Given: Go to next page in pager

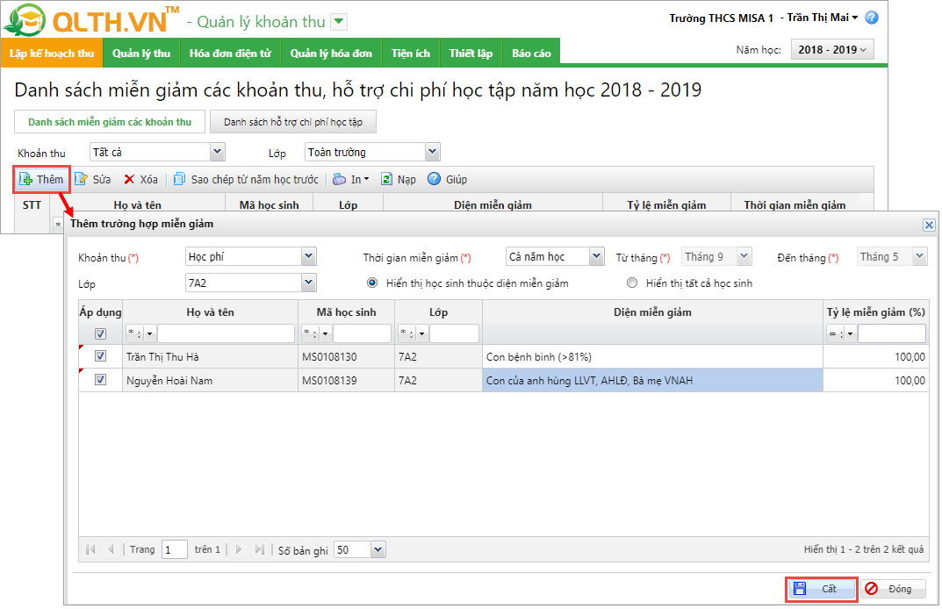Looking at the screenshot, I should pos(239,549).
